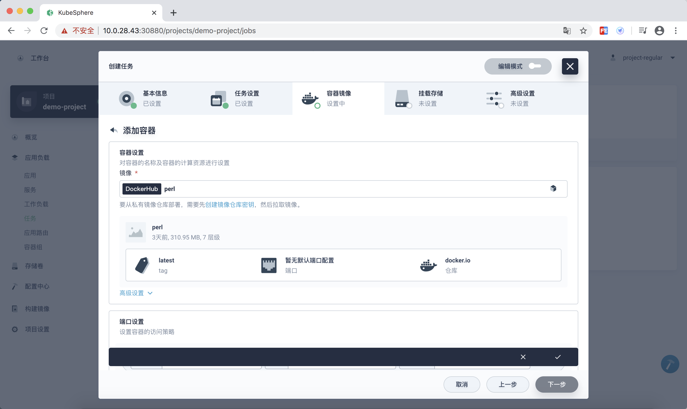Viewport: 687px width, 409px height.
Task: Open the 创建镜像仓库密钥 link
Action: click(229, 204)
